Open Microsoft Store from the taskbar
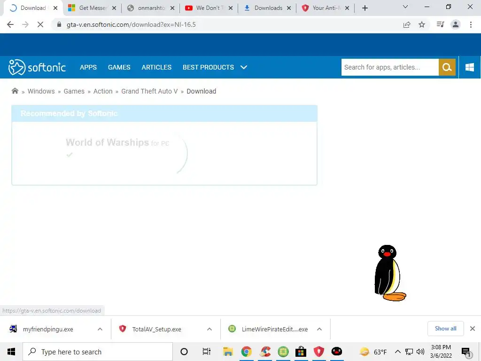The width and height of the screenshot is (481, 361). tap(301, 352)
